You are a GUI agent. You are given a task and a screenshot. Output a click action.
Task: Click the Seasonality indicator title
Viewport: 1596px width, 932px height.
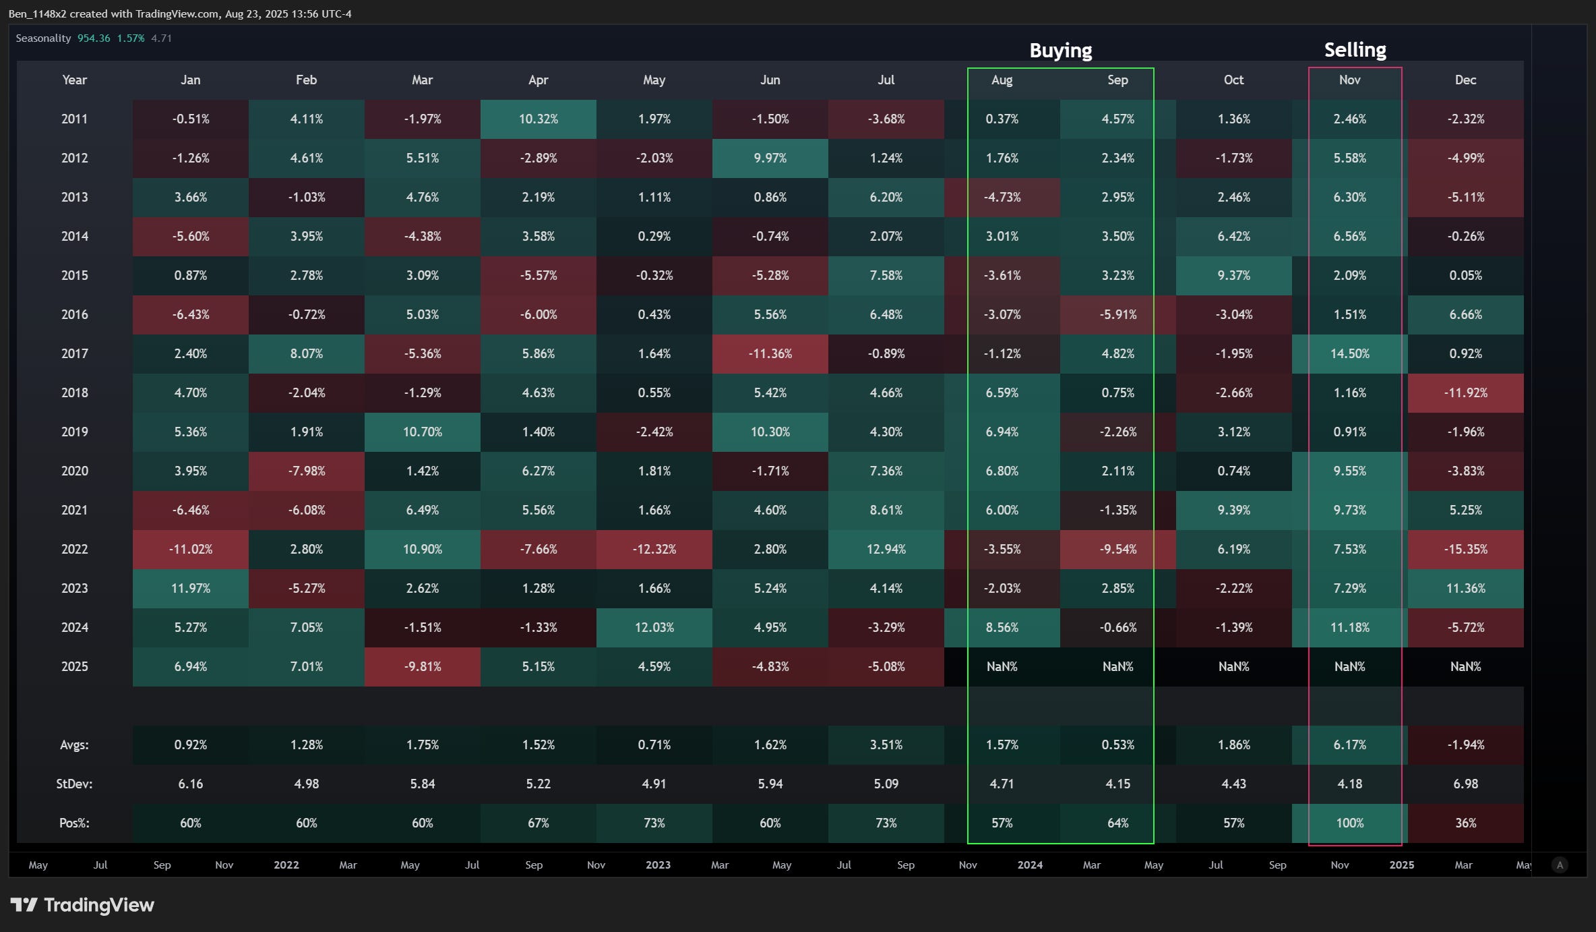coord(43,38)
